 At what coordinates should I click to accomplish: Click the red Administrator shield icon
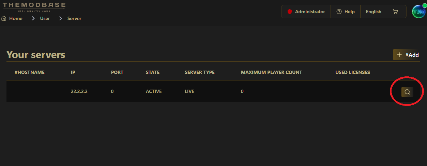point(290,12)
